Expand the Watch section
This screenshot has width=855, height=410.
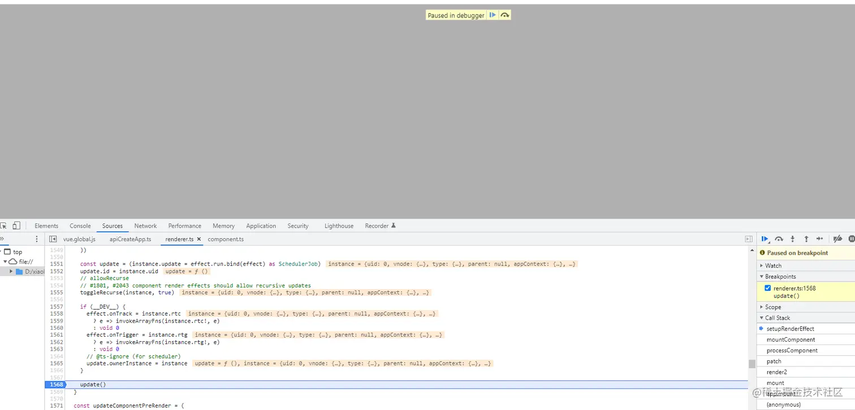(806, 265)
